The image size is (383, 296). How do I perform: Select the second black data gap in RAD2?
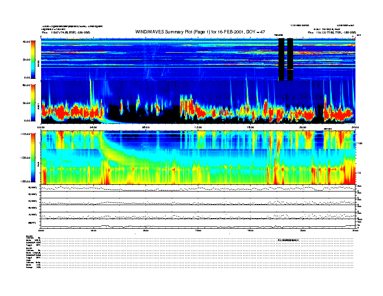(x=290, y=59)
